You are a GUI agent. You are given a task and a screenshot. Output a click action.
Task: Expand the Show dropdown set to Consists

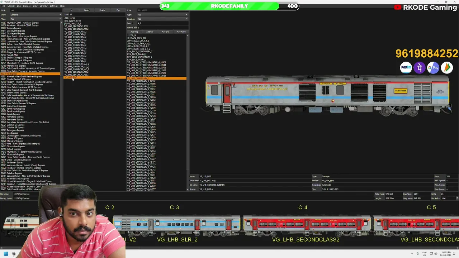pyautogui.click(x=36, y=15)
